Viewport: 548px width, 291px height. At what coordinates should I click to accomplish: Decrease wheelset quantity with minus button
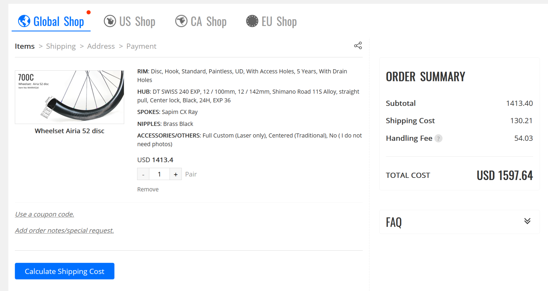(x=143, y=174)
